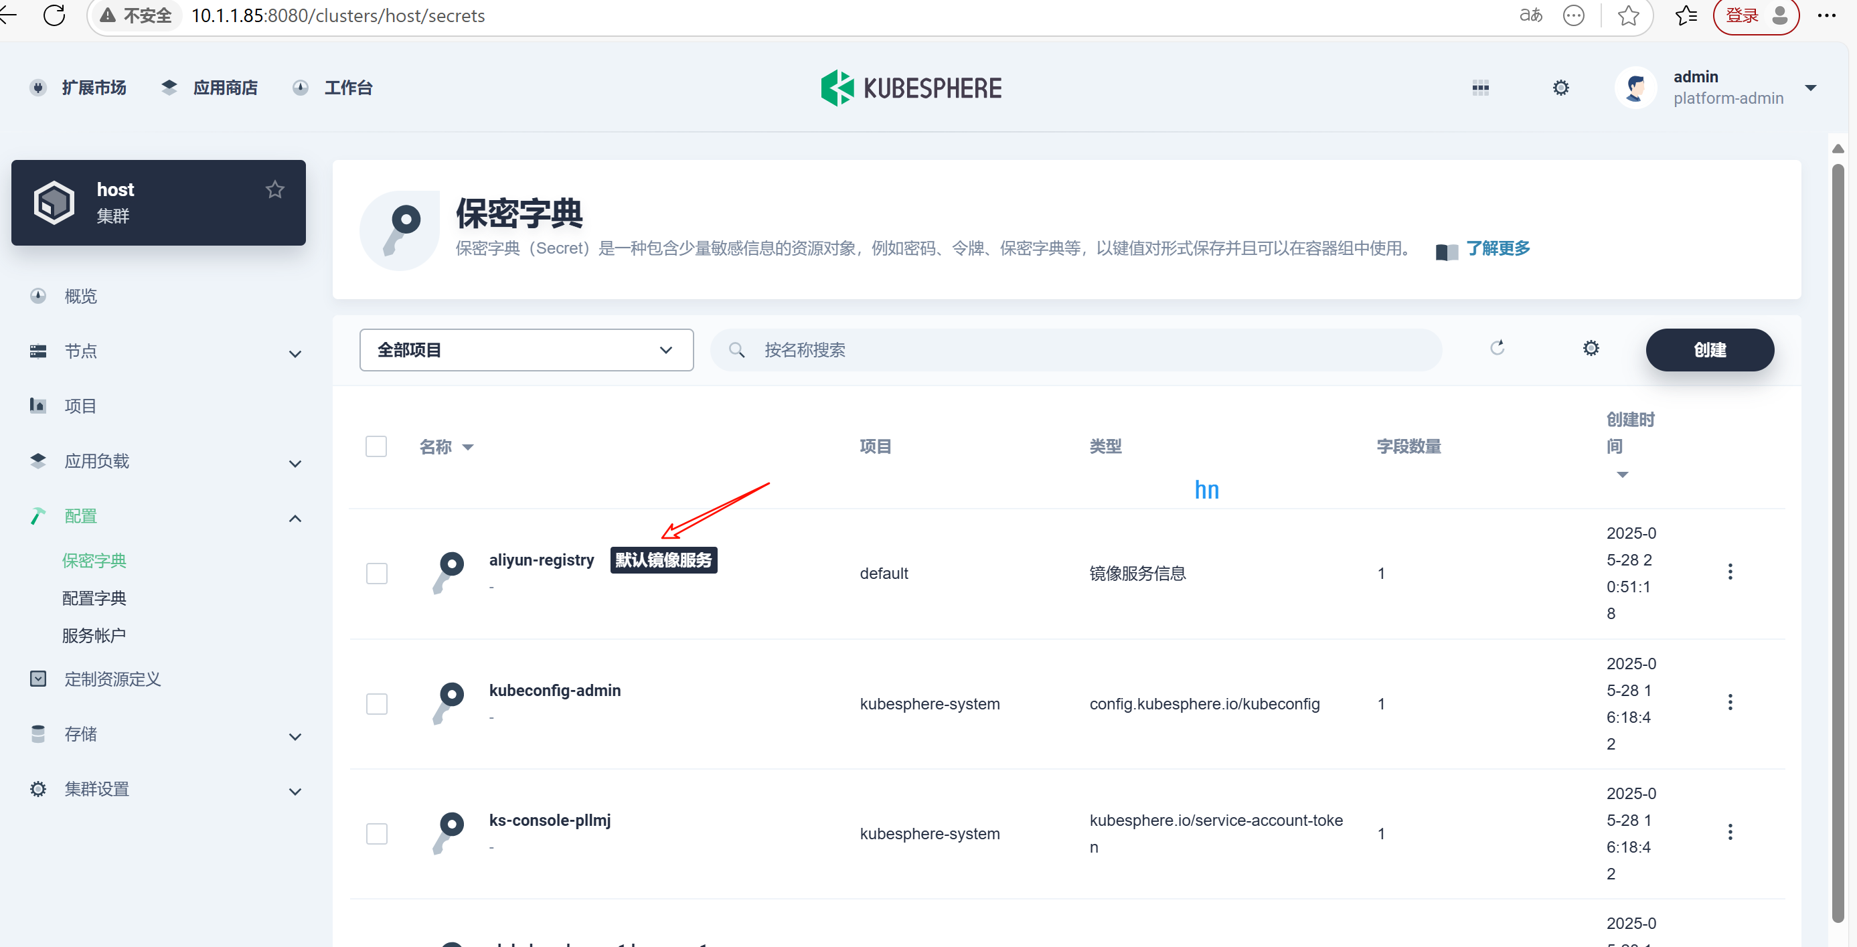This screenshot has width=1857, height=947.
Task: Open more actions for kubeconfig-admin row
Action: click(1729, 703)
